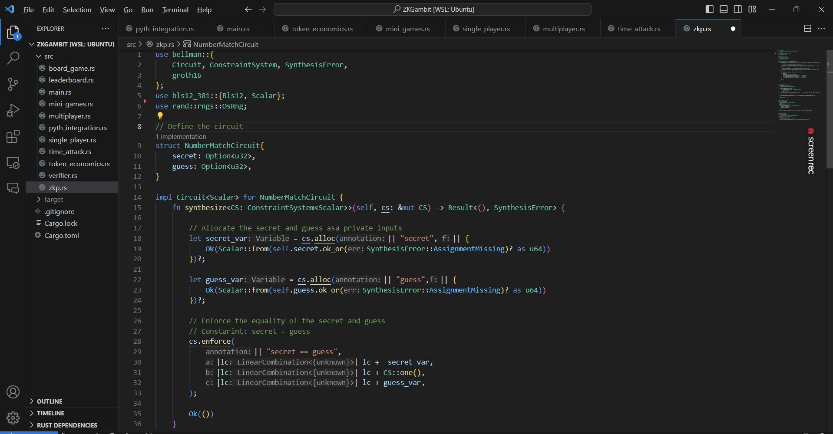The image size is (833, 434).
Task: Click the lightbulb code action icon
Action: coord(160,116)
